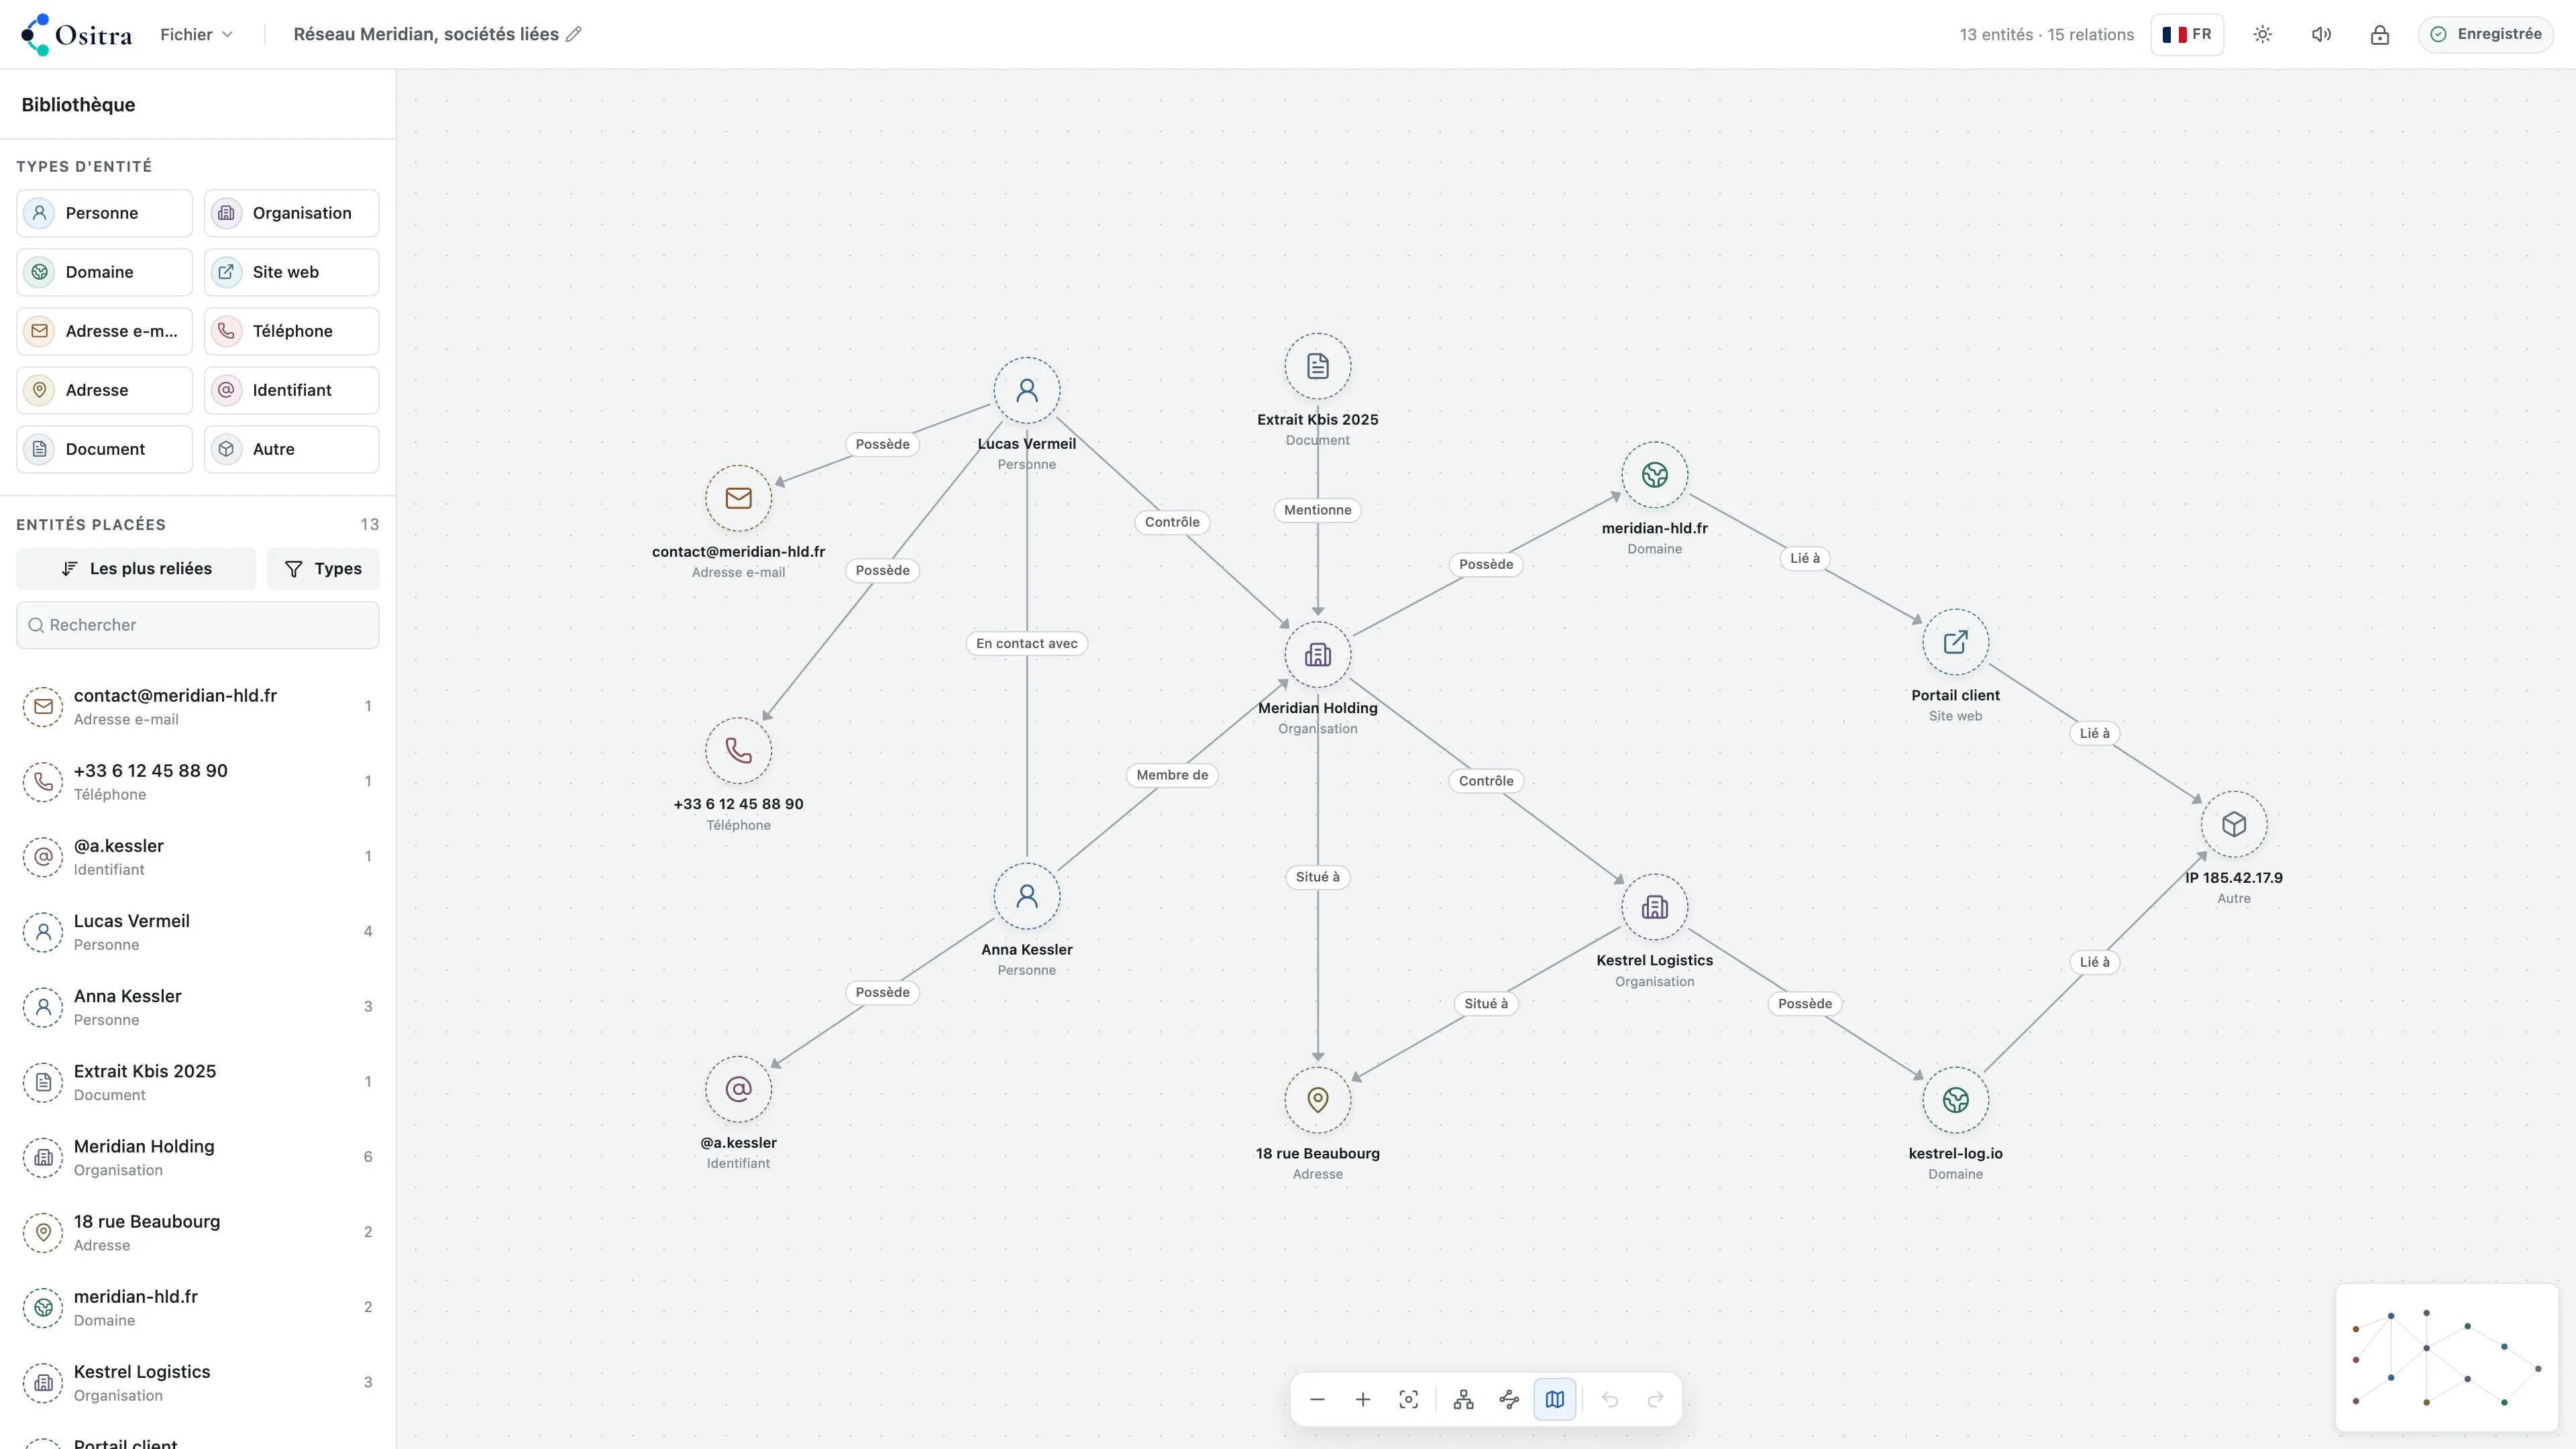Click the +33 6 12 45 88 90 phone node
Image resolution: width=2576 pixels, height=1449 pixels.
[738, 751]
